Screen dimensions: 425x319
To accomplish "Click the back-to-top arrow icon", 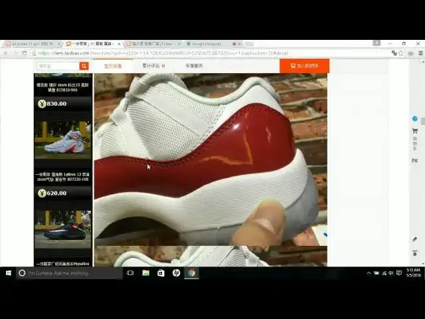I will (x=414, y=253).
